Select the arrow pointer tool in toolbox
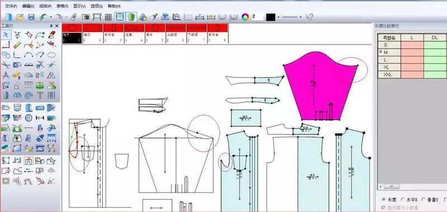Viewport: 447px width, 212px height. [6, 35]
